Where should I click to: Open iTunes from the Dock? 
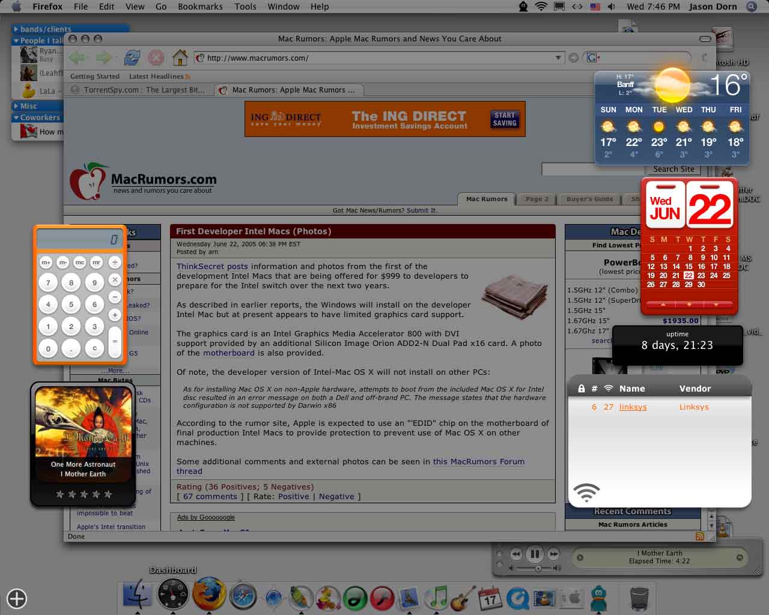(x=437, y=598)
